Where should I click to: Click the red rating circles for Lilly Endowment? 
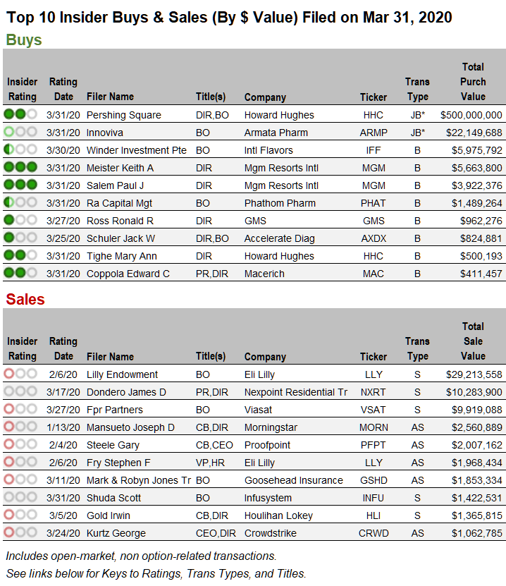[x=20, y=374]
